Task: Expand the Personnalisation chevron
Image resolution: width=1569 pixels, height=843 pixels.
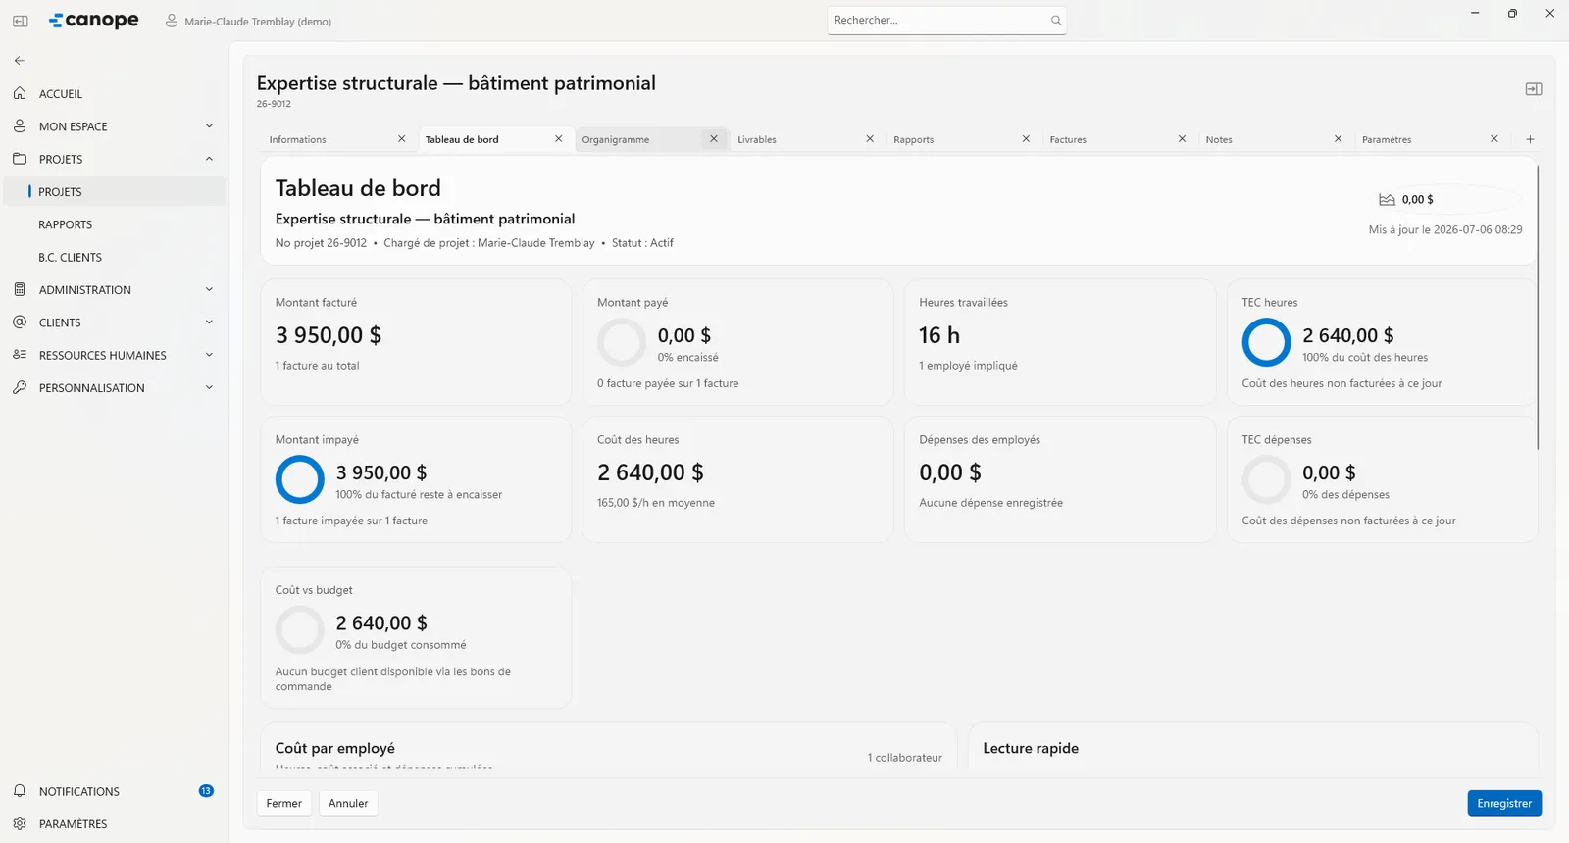Action: 209,387
